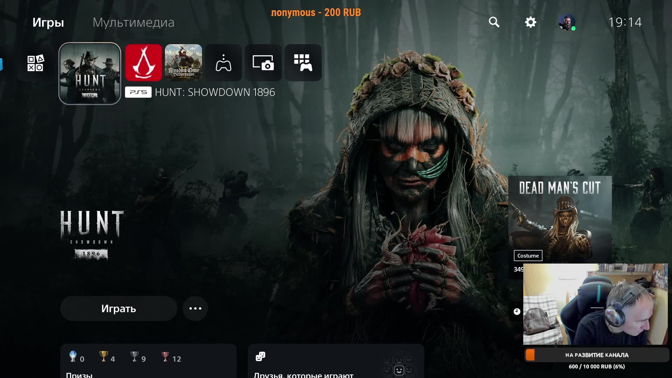
Task: Open the three-dots options menu
Action: (x=195, y=308)
